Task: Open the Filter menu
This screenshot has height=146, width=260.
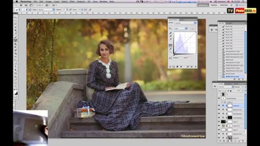Action: coord(72,2)
